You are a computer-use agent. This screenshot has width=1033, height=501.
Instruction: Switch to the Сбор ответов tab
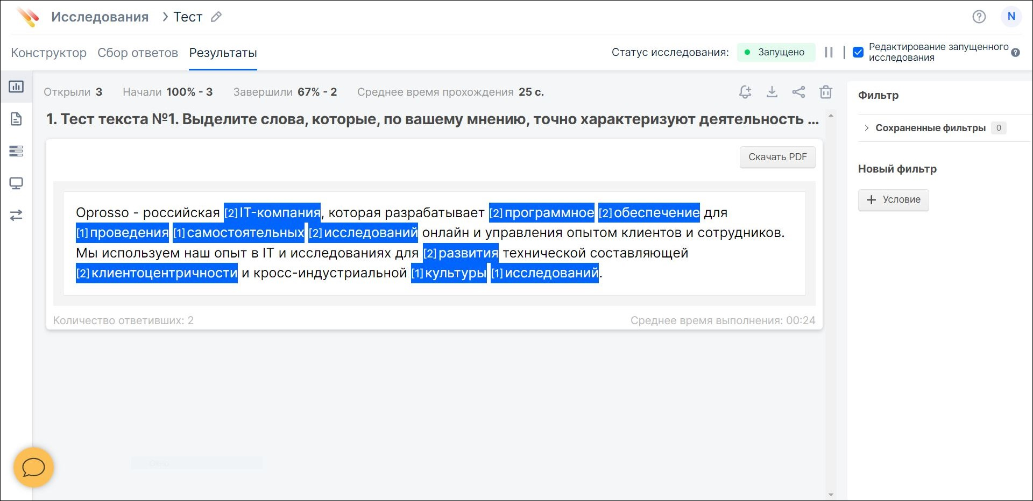[138, 53]
